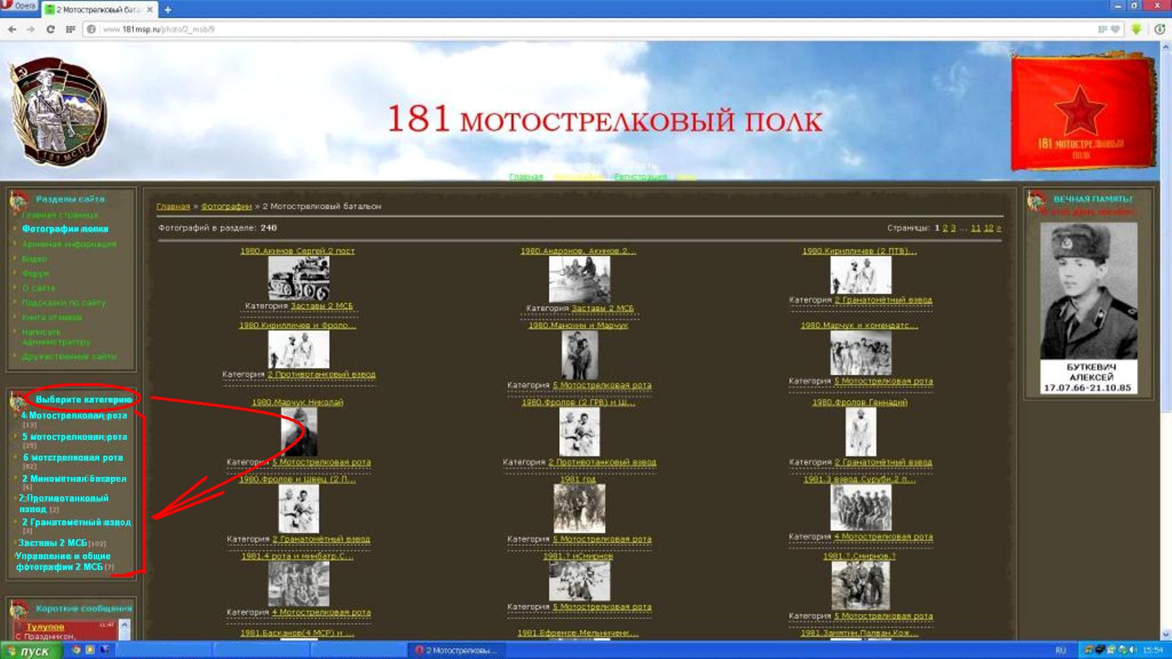
Task: Go to page 11 of photos
Action: pyautogui.click(x=976, y=228)
